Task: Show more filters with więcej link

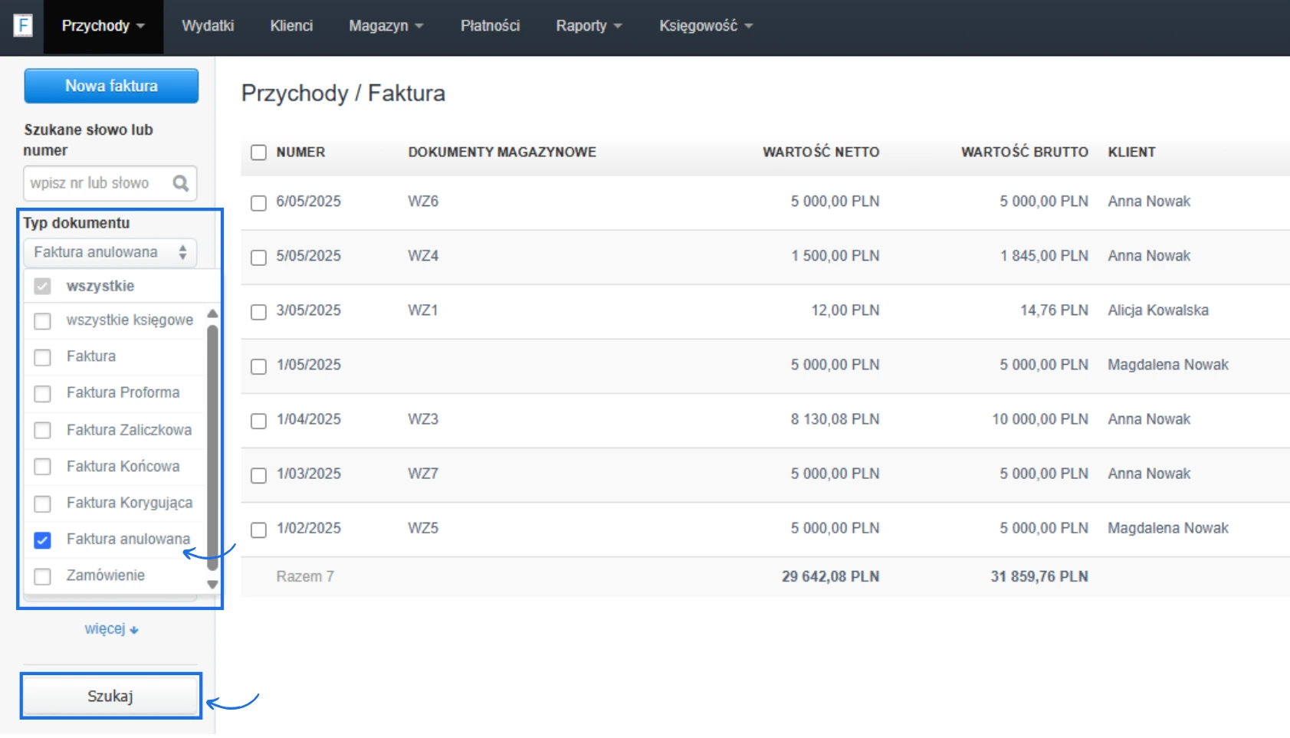Action: 110,629
